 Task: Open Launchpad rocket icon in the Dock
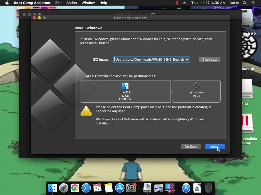[x=63, y=188]
